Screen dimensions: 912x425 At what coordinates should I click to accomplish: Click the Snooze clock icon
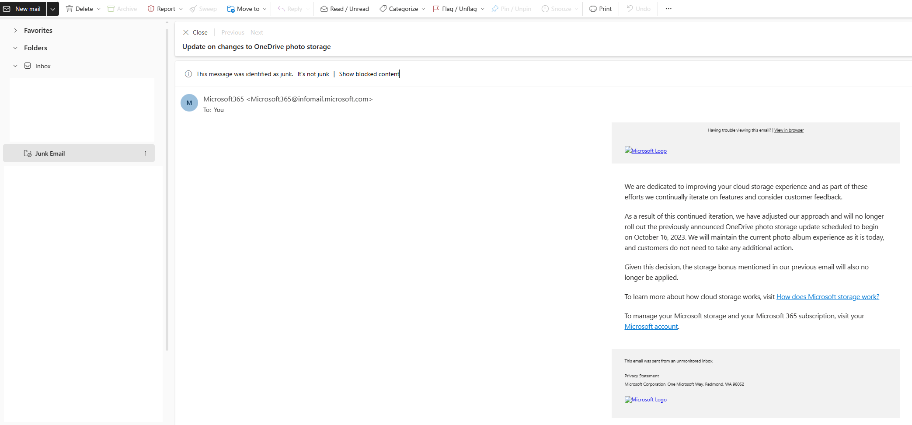tap(545, 9)
